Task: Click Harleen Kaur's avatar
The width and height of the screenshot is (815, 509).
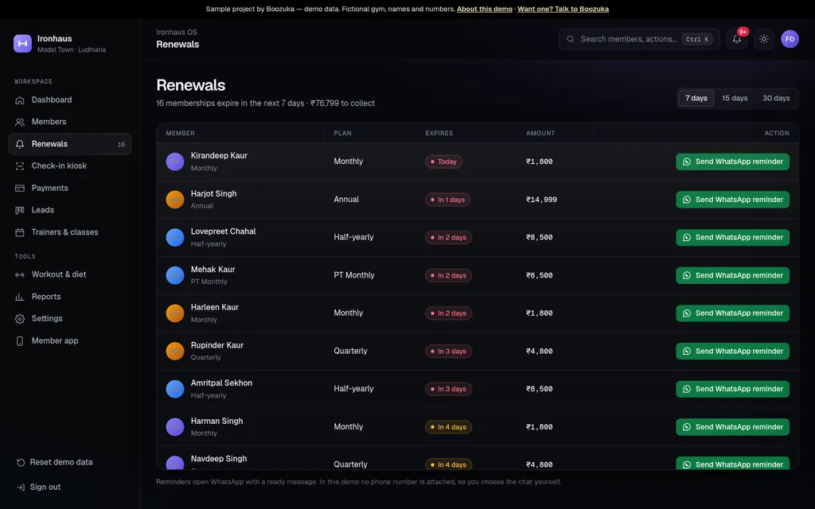Action: (174, 313)
